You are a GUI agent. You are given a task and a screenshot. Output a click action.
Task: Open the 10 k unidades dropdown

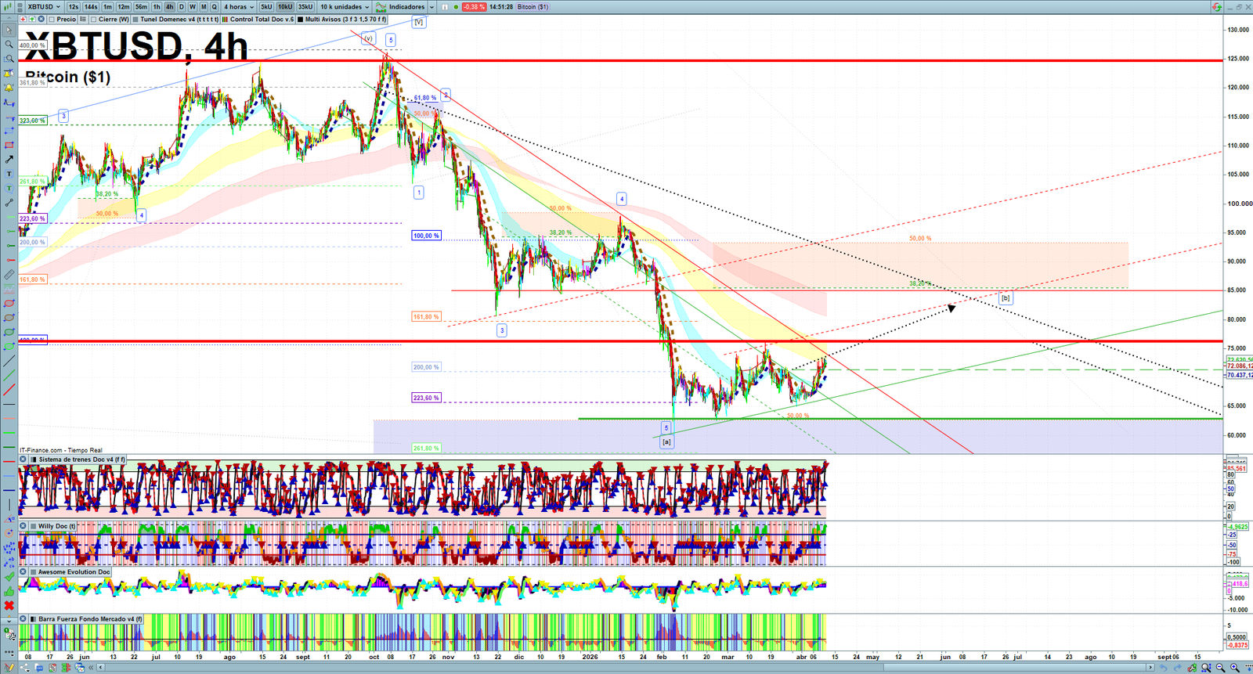pyautogui.click(x=345, y=7)
